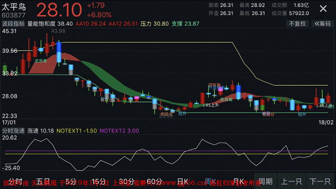336x189 pixels.
Task: Go to previous stock with 上一只
Action: pyautogui.click(x=292, y=182)
